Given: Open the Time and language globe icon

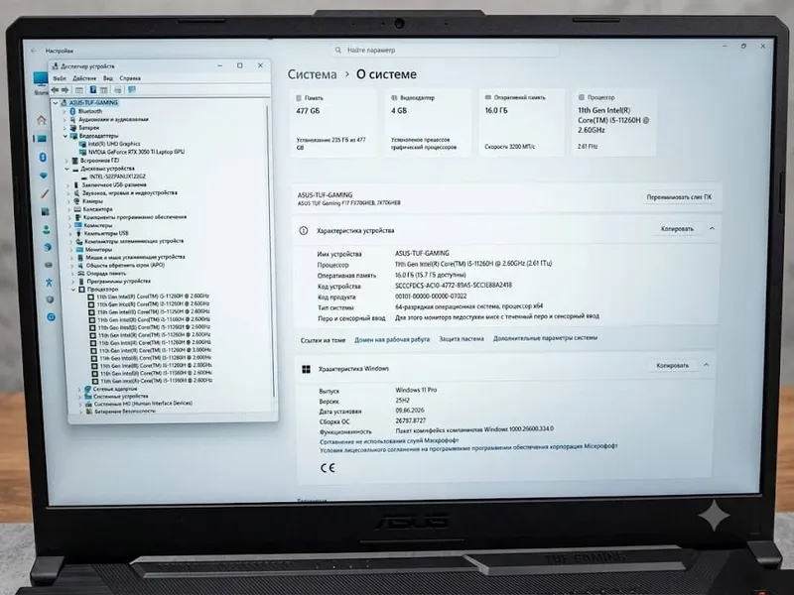Looking at the screenshot, I should [x=48, y=247].
